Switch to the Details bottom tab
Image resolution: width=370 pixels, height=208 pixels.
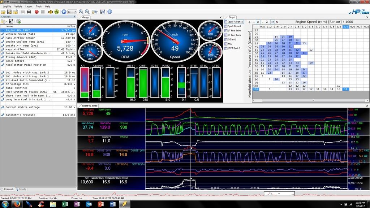pos(21,189)
